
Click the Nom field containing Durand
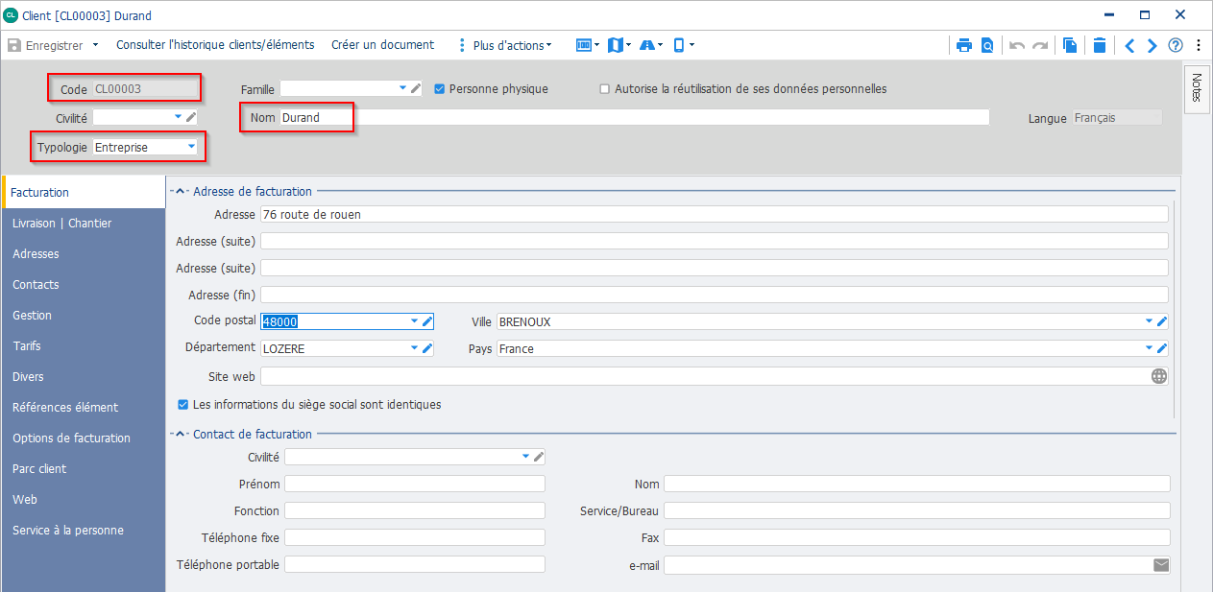tap(634, 117)
